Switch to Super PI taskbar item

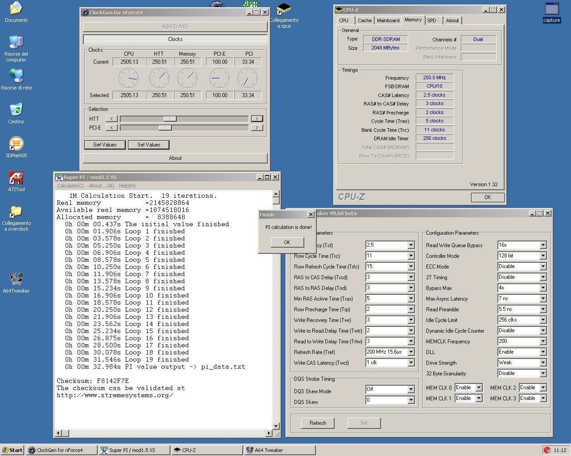point(134,450)
